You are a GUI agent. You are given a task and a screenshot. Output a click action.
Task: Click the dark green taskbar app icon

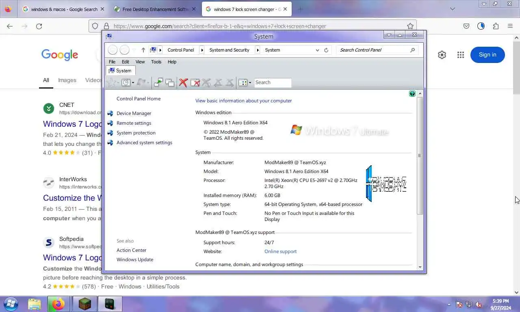click(x=110, y=304)
